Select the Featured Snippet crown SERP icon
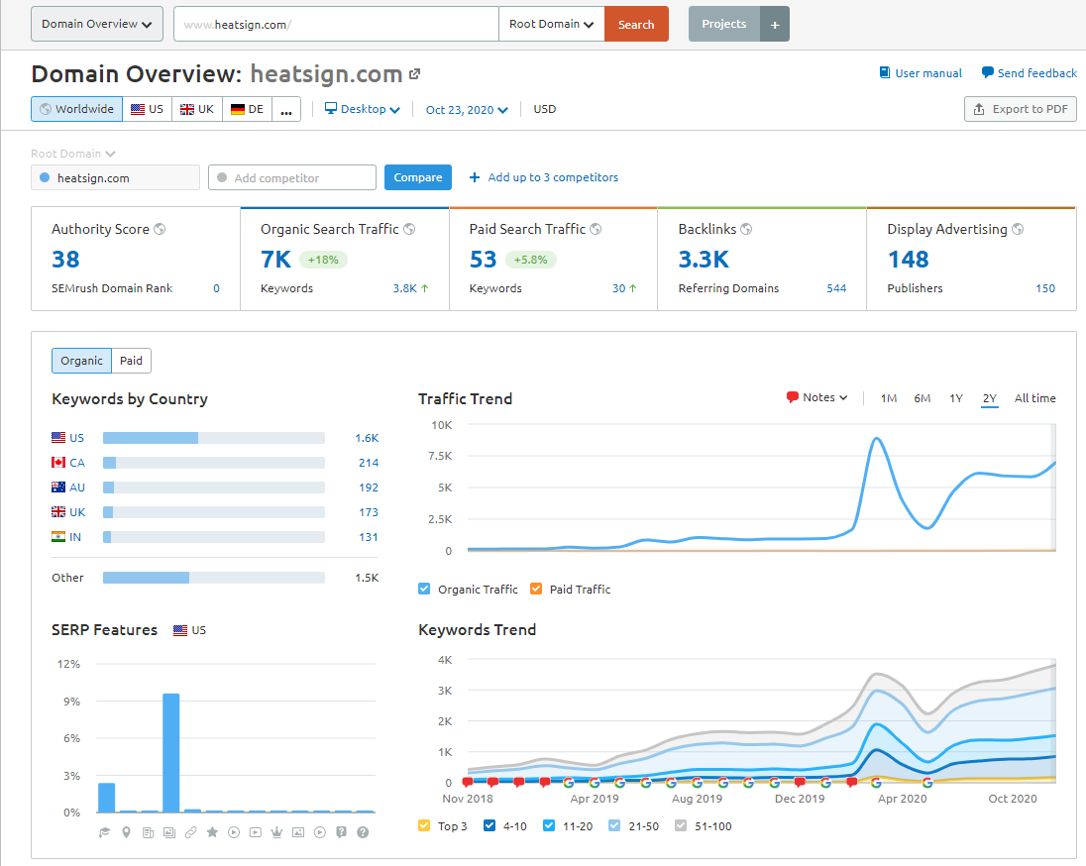 coord(276,832)
